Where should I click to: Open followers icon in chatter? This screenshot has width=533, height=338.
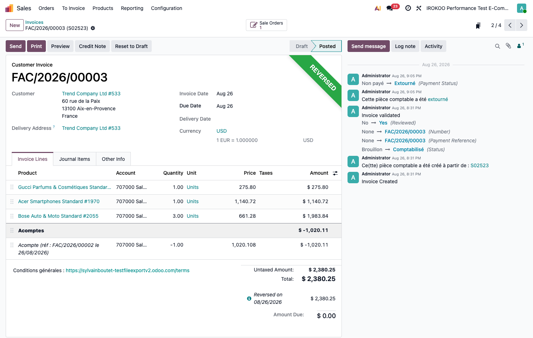[x=520, y=46]
